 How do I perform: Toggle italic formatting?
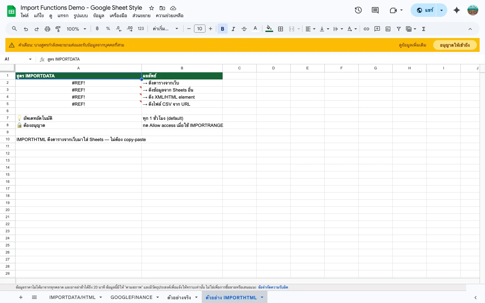[x=233, y=29]
